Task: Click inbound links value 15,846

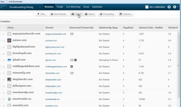Action: (142, 99)
